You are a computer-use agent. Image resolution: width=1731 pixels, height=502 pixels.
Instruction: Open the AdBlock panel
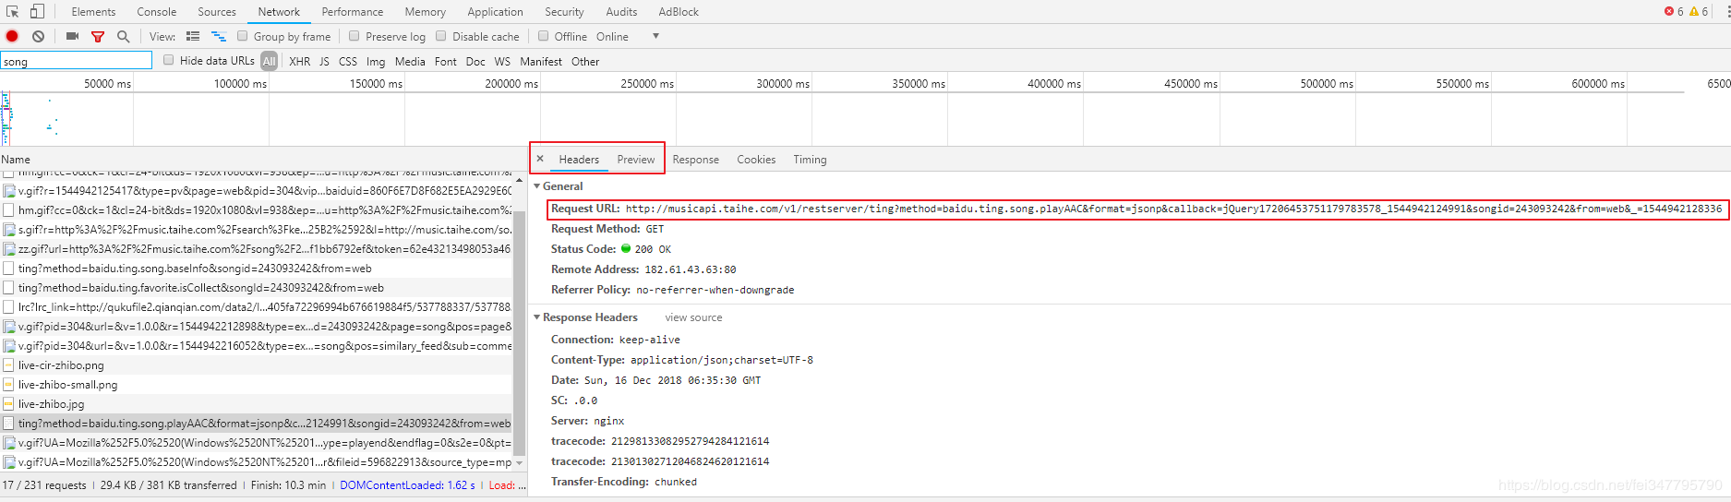pos(679,11)
